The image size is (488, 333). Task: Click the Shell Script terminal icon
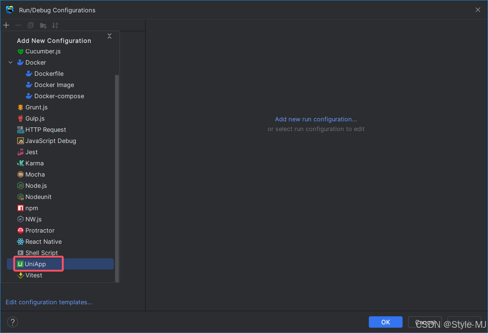[21, 253]
